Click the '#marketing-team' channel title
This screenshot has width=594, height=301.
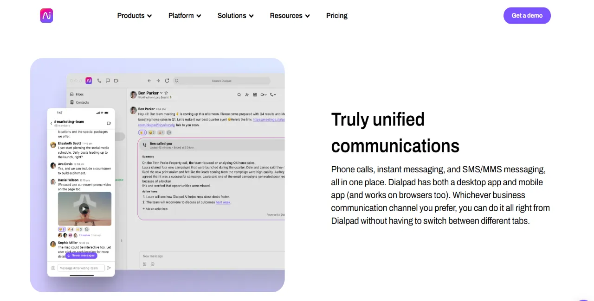tap(69, 121)
